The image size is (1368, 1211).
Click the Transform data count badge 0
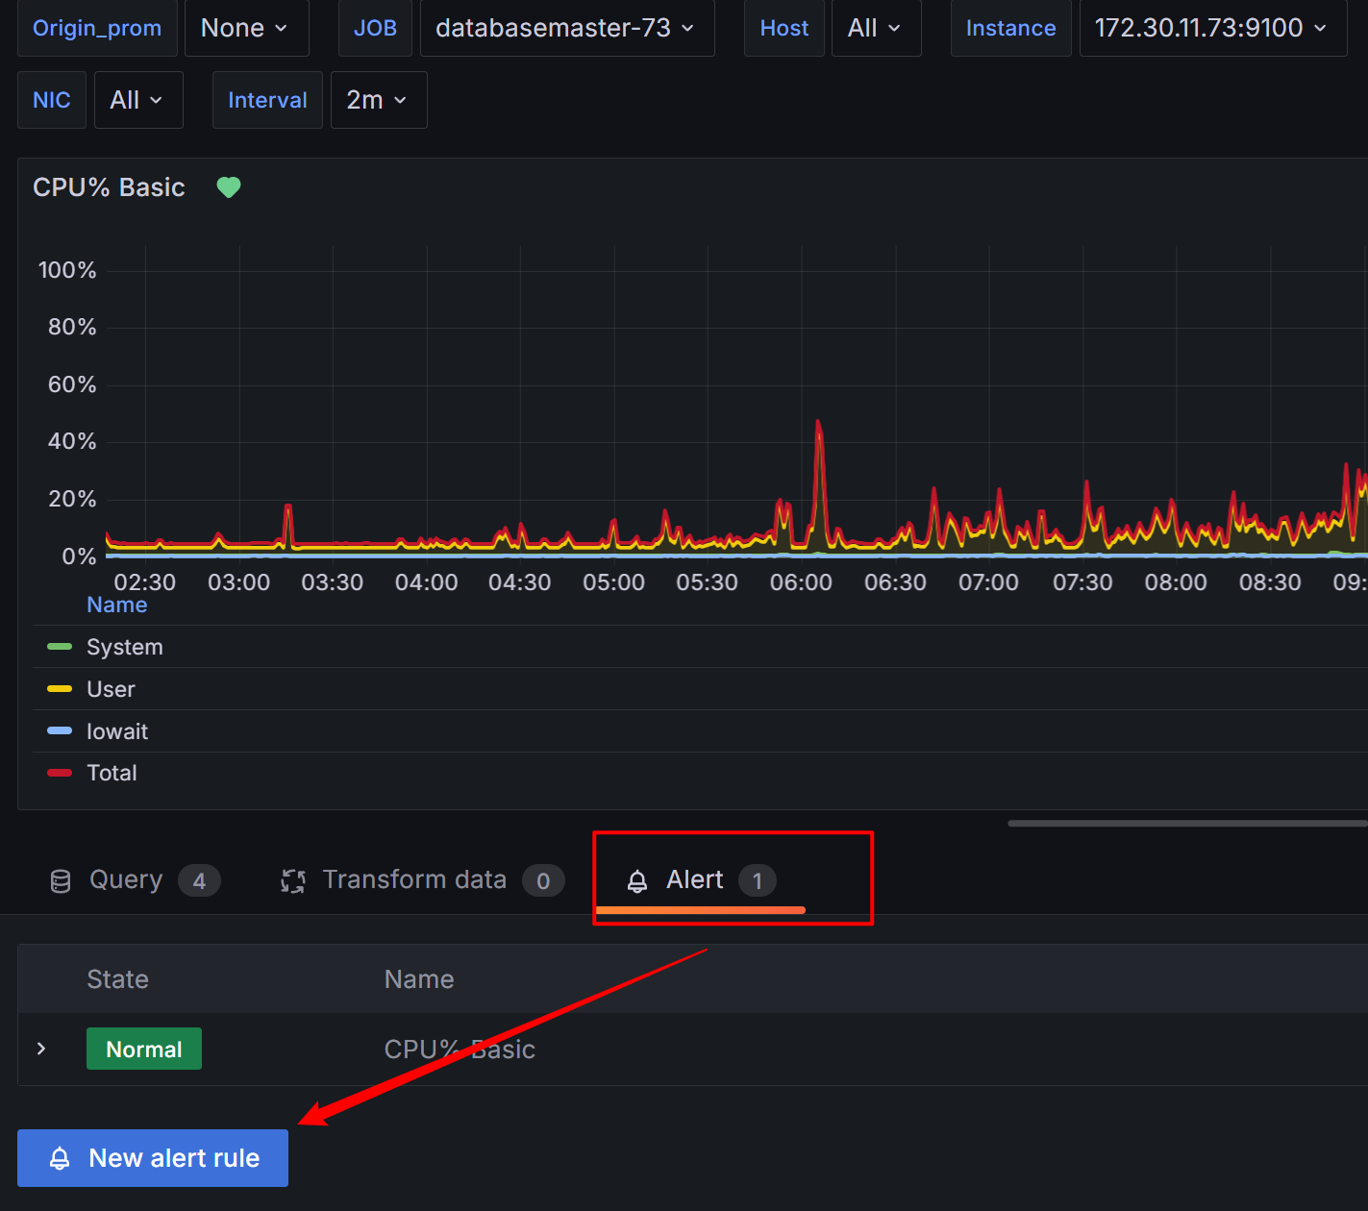tap(543, 880)
